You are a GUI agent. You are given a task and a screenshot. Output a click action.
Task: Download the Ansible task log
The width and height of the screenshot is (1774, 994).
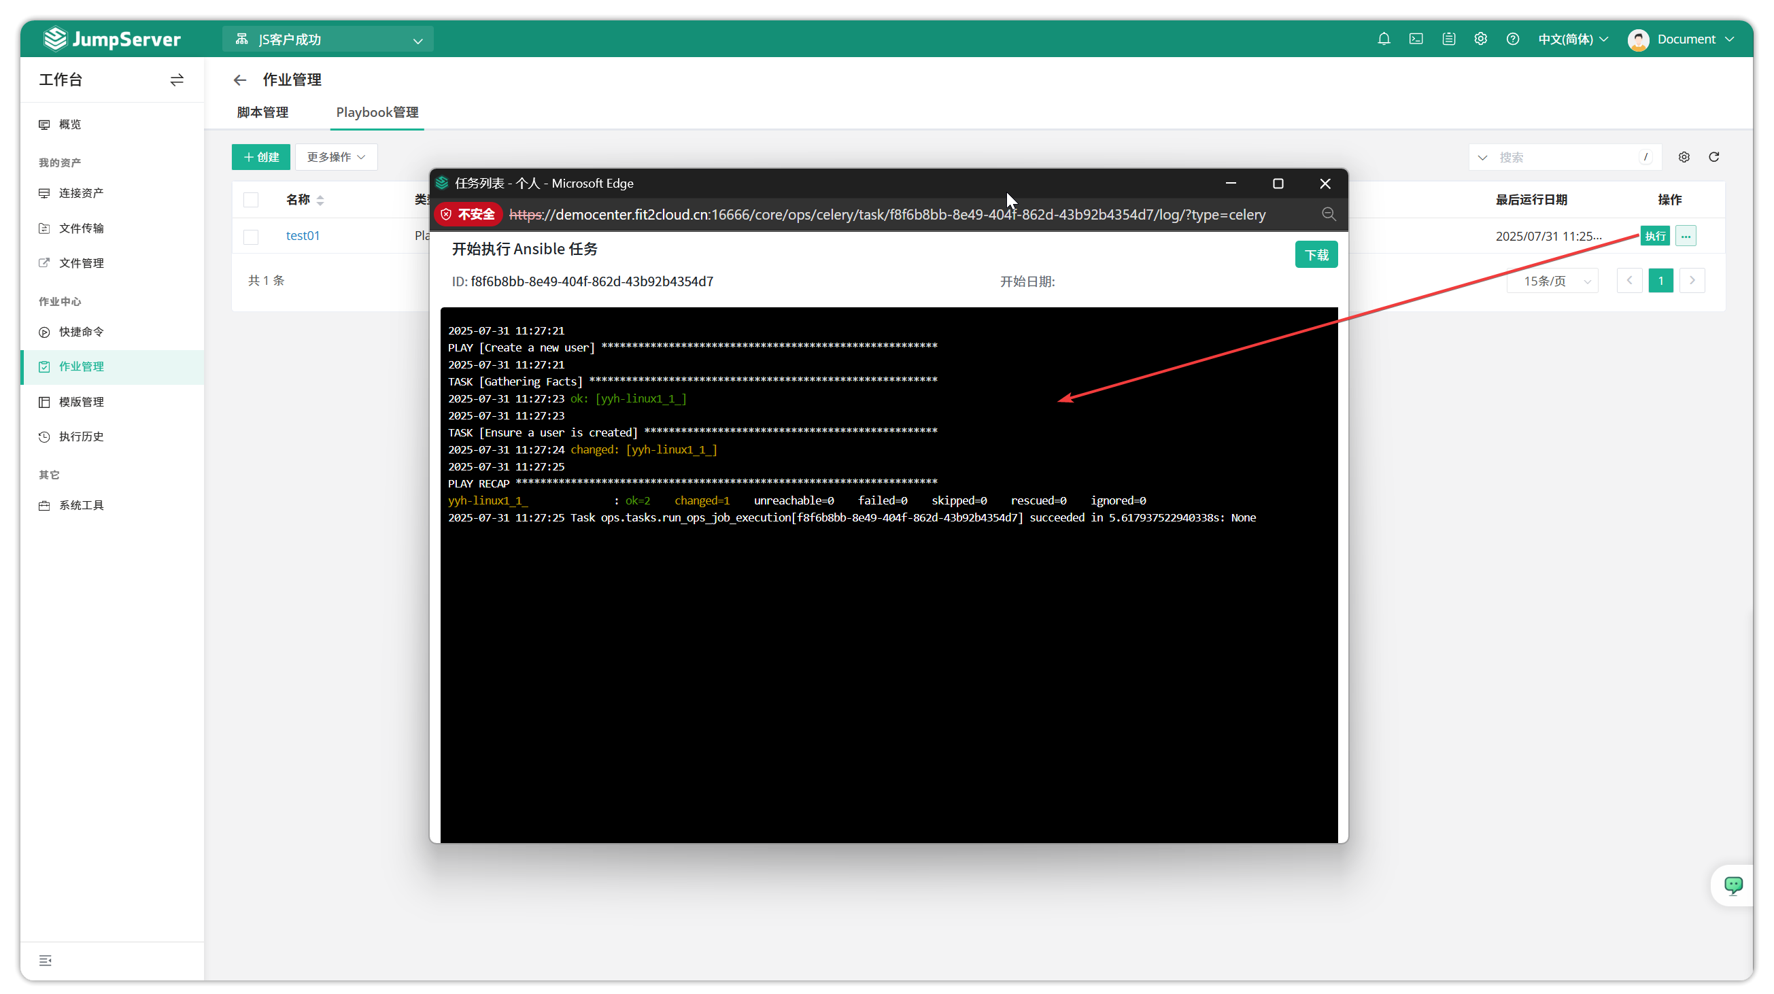click(x=1316, y=255)
